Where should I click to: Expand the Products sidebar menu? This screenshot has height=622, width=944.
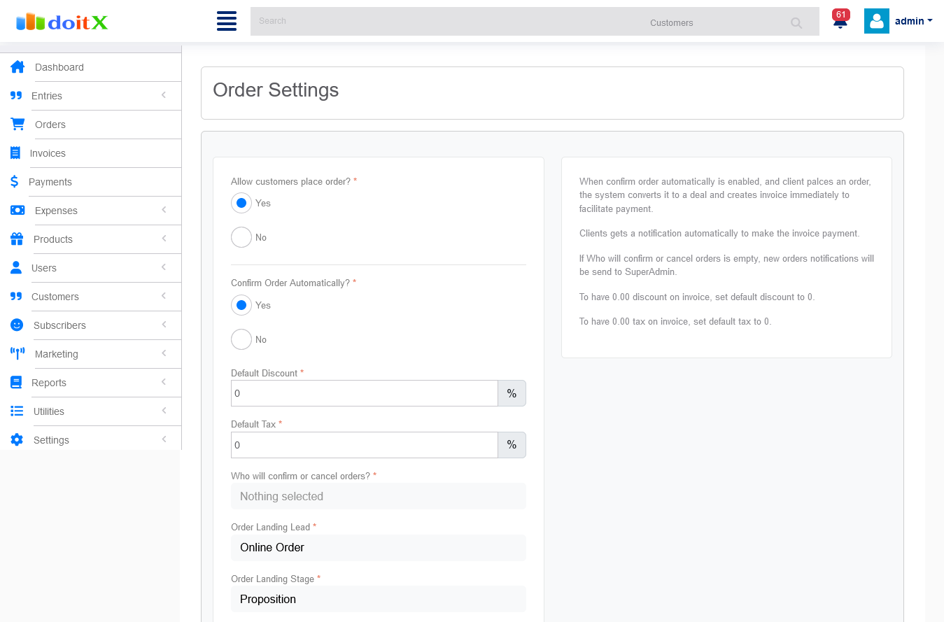[53, 239]
